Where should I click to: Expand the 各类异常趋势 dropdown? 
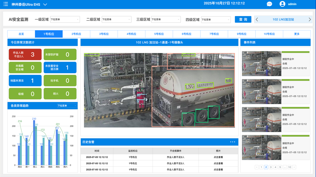(x=67, y=106)
